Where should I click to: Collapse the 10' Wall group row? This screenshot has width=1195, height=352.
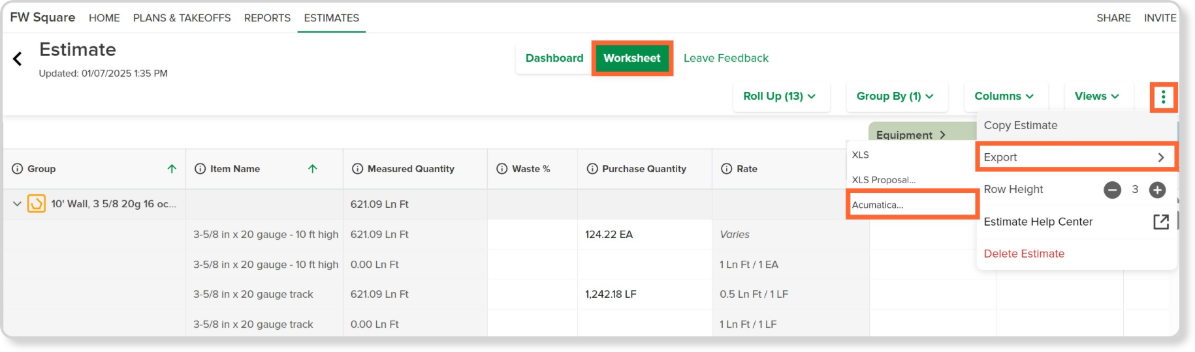coord(17,204)
